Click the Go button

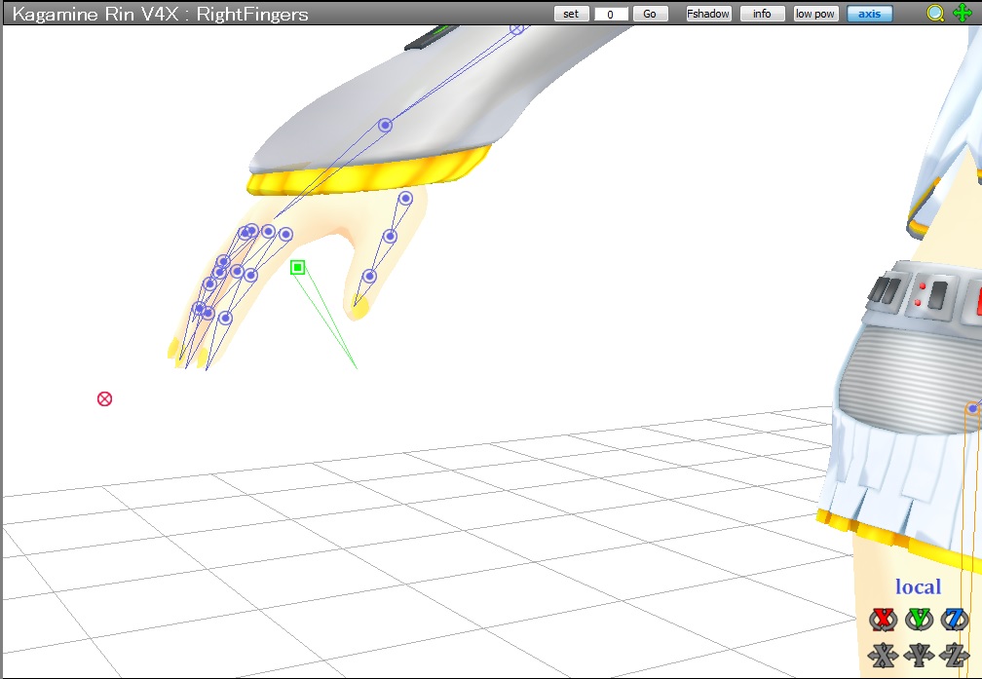tap(650, 14)
